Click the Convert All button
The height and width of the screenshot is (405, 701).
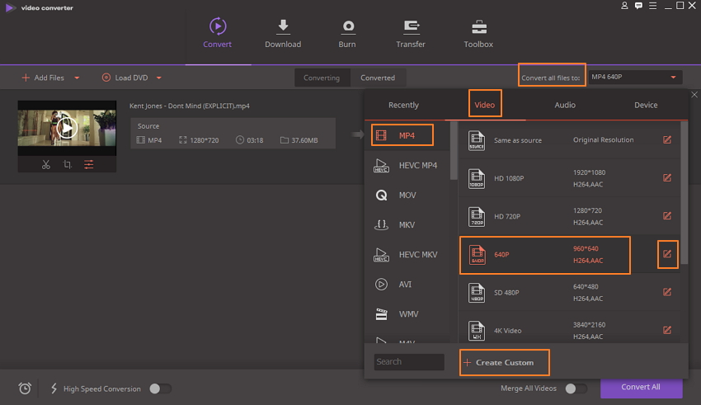click(641, 387)
